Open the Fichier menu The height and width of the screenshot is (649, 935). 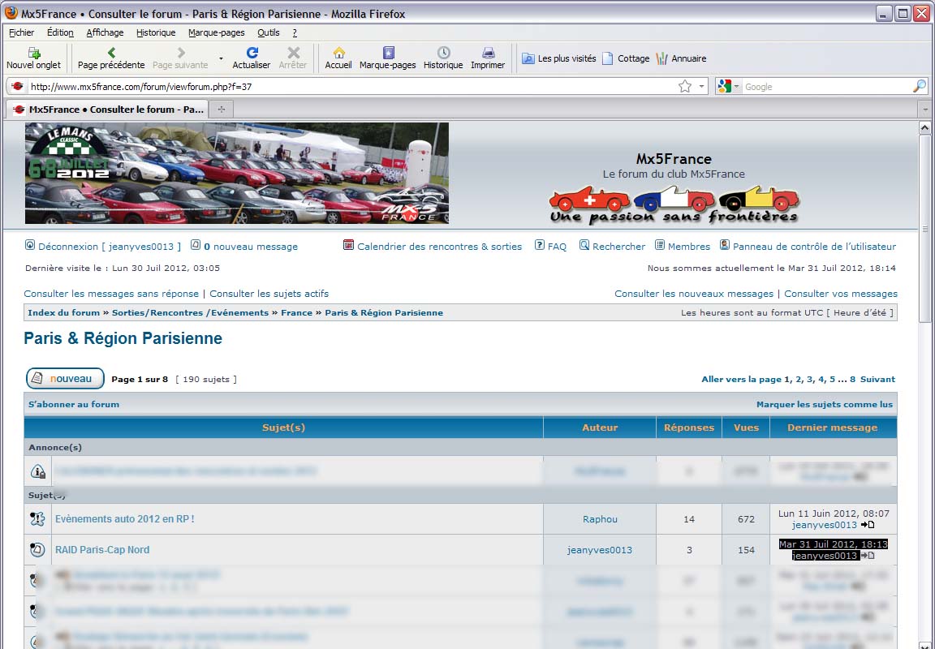pos(21,32)
